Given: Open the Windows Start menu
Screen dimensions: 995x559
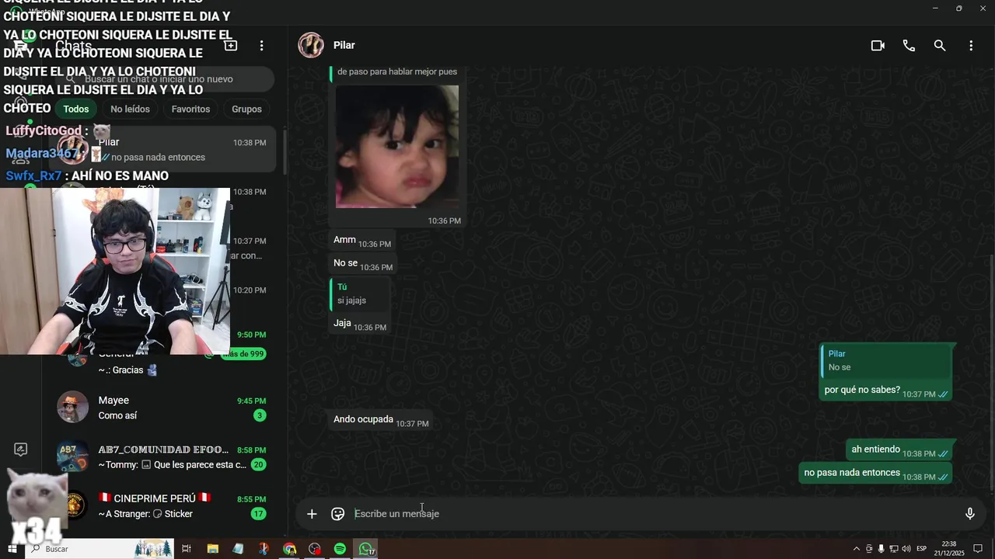Looking at the screenshot, I should [x=12, y=549].
